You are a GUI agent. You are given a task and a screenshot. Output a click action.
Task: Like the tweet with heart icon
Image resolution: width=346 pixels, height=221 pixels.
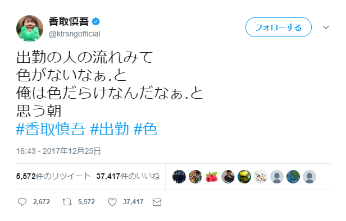tap(112, 202)
